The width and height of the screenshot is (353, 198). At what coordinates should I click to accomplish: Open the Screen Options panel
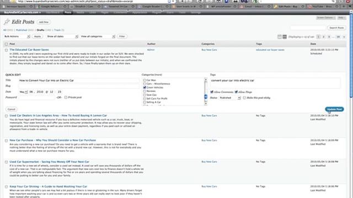(326, 18)
